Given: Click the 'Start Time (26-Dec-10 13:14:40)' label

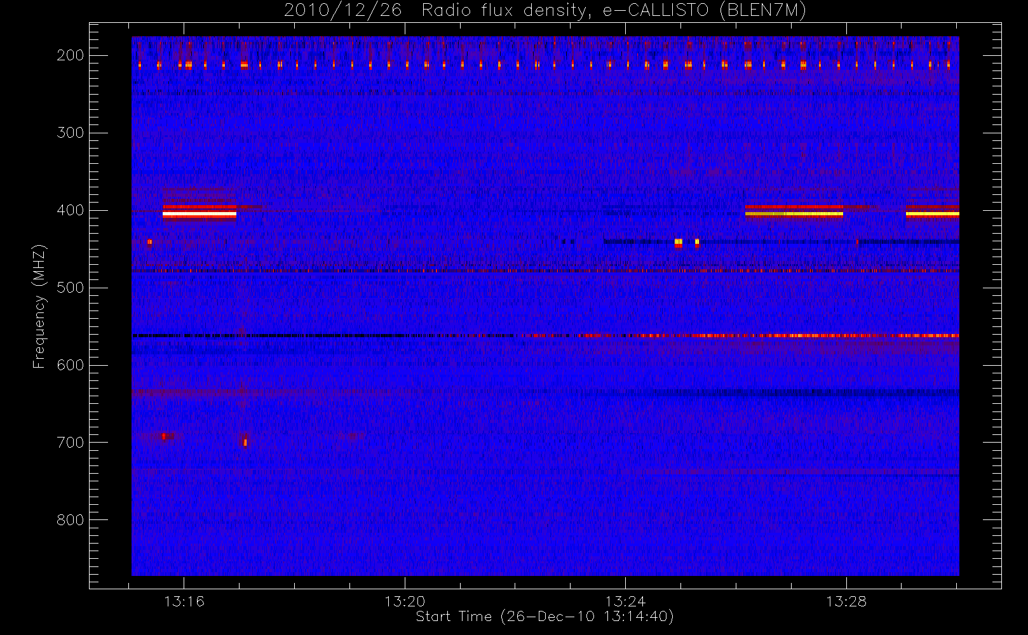Looking at the screenshot, I should pos(544,617).
